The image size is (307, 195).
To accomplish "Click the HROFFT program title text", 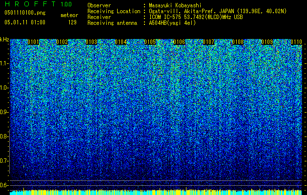I will (x=30, y=4).
